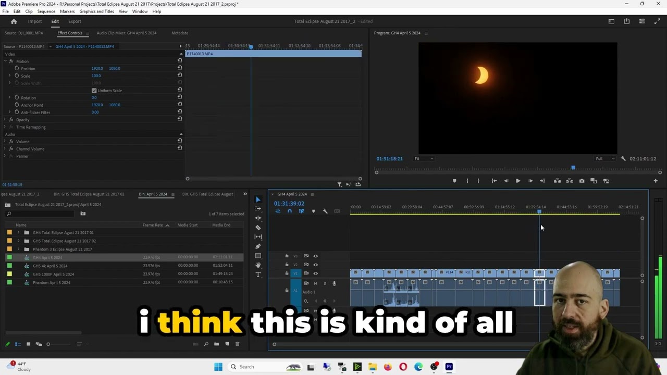Select GH5 4k April 5 2024 sequence
Image resolution: width=667 pixels, height=375 pixels.
(50, 266)
